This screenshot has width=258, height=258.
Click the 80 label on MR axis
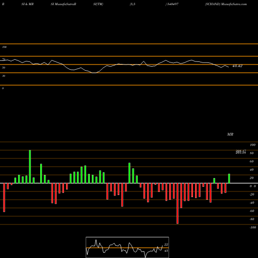[x=251, y=153]
